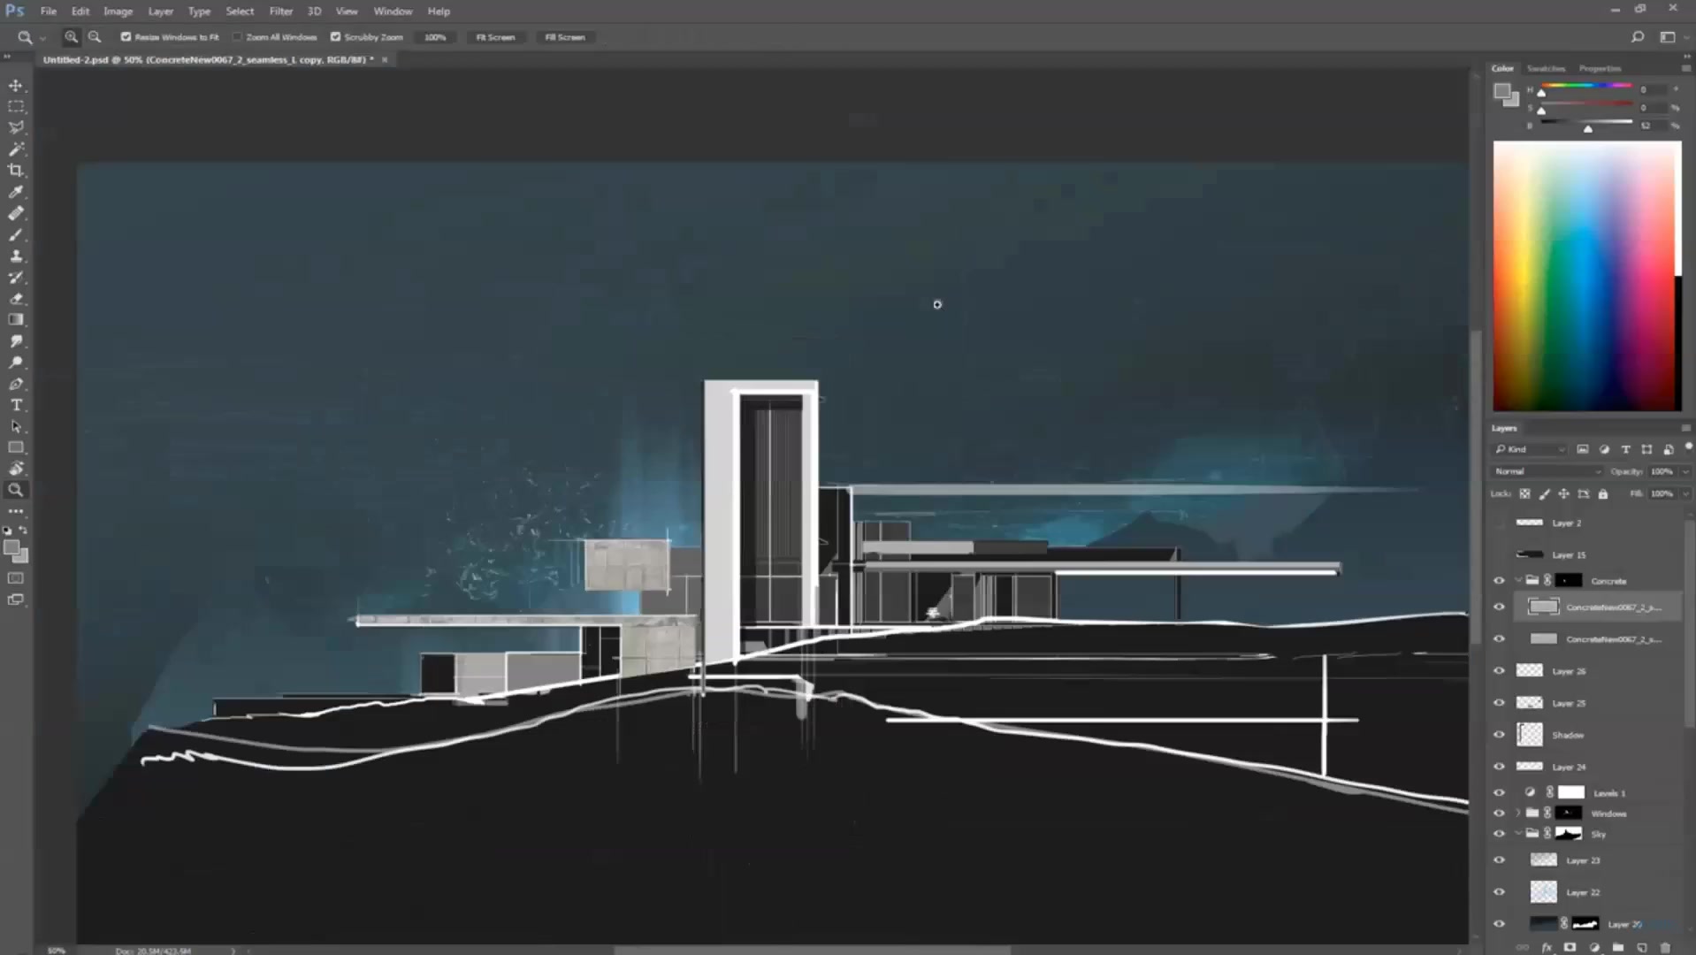Hide the Layer 23 layer
Screen dimensions: 1696x955
(x=1499, y=860)
